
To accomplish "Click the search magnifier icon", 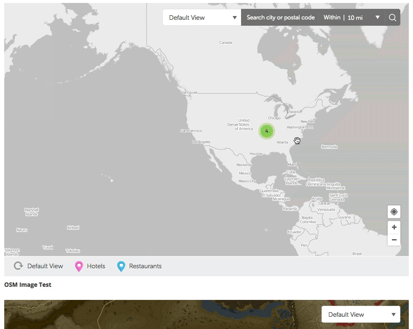I will (392, 18).
